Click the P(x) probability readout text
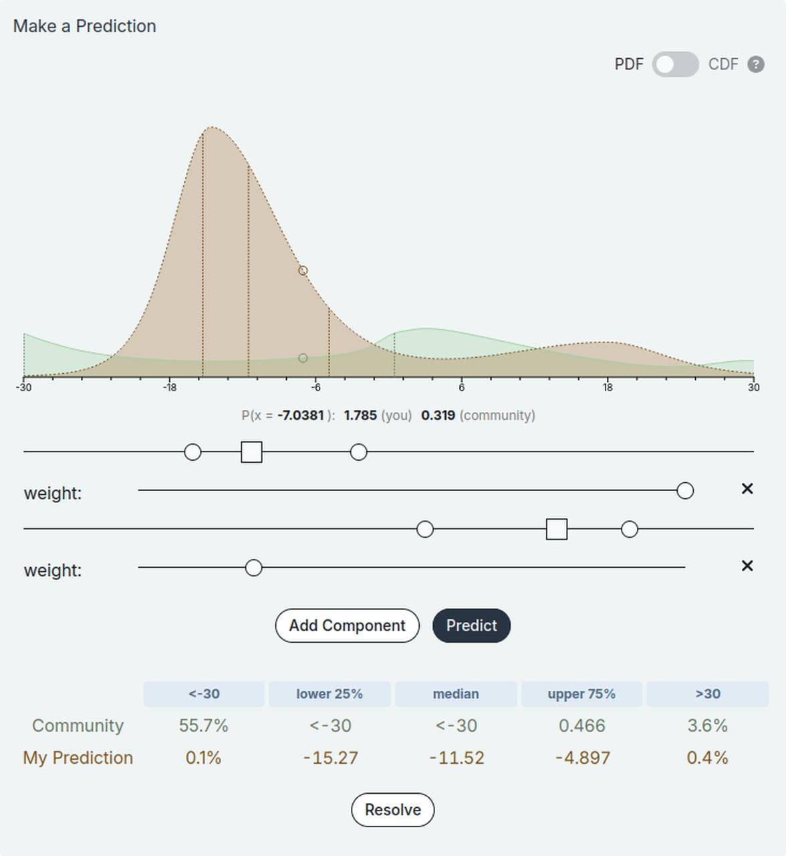 [389, 415]
